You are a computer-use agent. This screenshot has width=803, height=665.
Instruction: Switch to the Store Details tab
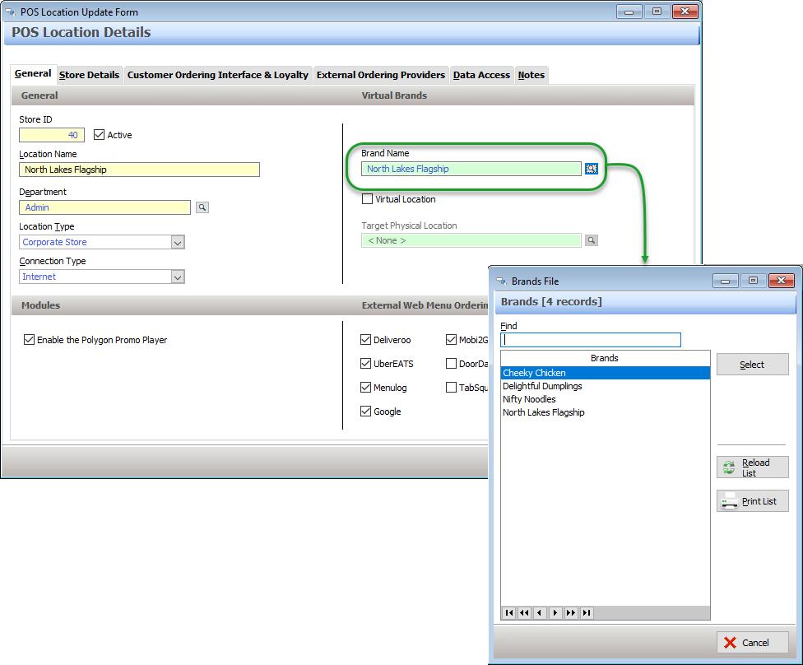[x=89, y=75]
